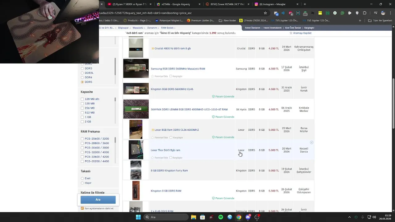Viewport: 395px width, 222px height.
Task: Select Evet under Takaslı
Action: click(x=82, y=179)
